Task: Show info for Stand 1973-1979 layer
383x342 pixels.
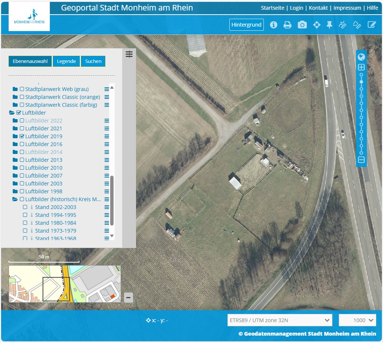Action: point(32,231)
